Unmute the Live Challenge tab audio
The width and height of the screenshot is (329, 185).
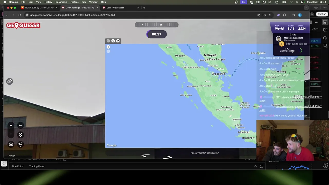(x=93, y=8)
